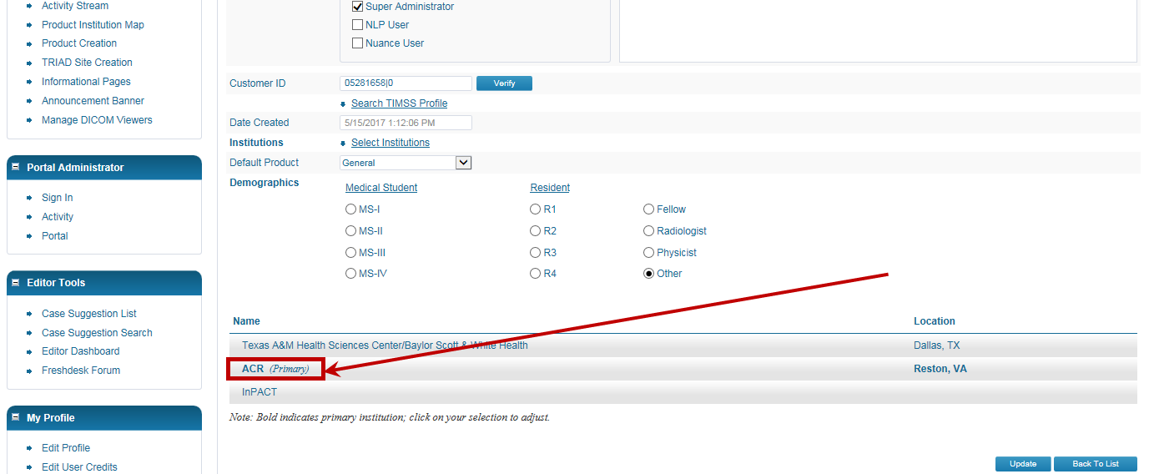1149x474 pixels.
Task: Open Edit Profile
Action: [x=66, y=448]
